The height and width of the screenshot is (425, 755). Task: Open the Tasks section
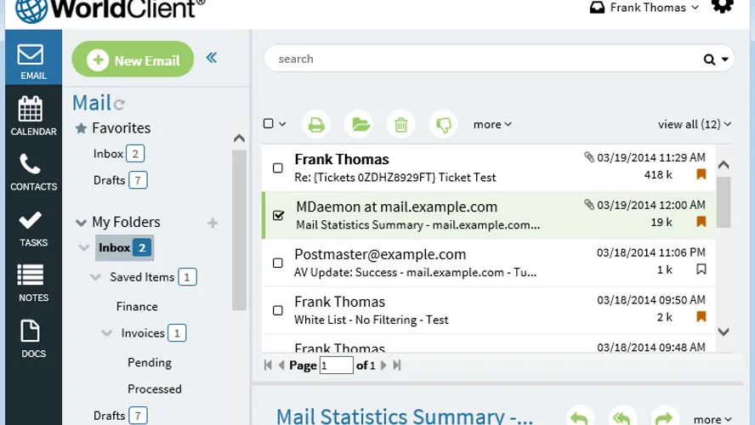point(33,228)
